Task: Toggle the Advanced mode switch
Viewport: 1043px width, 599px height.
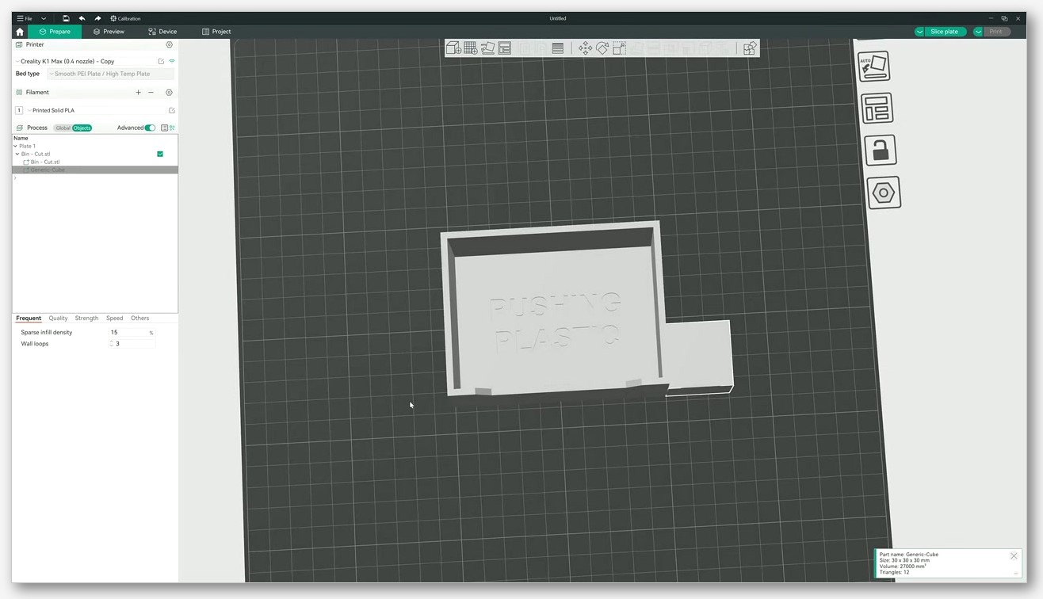Action: point(150,128)
